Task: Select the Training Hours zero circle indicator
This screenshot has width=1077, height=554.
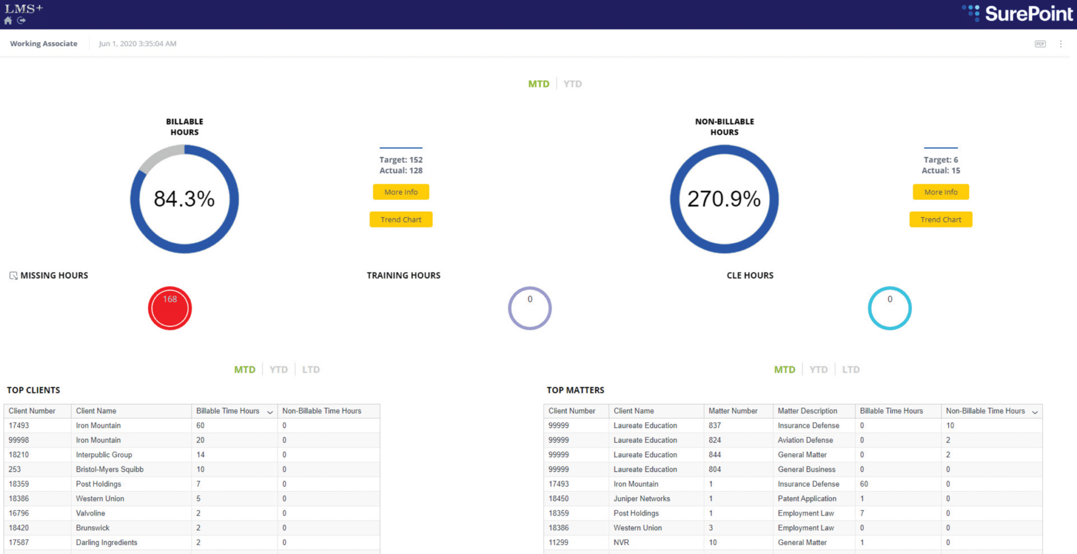Action: click(x=530, y=308)
